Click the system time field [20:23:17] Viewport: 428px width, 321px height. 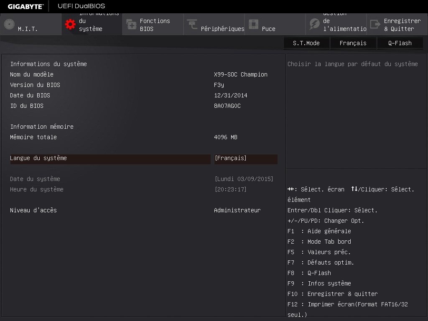point(230,189)
